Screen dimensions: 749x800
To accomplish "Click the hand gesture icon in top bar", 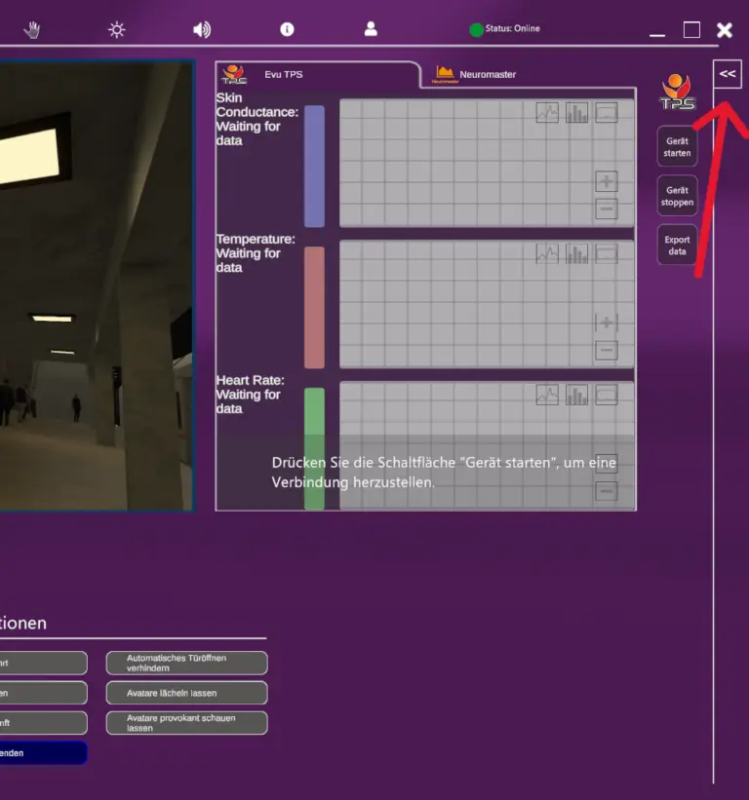I will click(x=32, y=29).
